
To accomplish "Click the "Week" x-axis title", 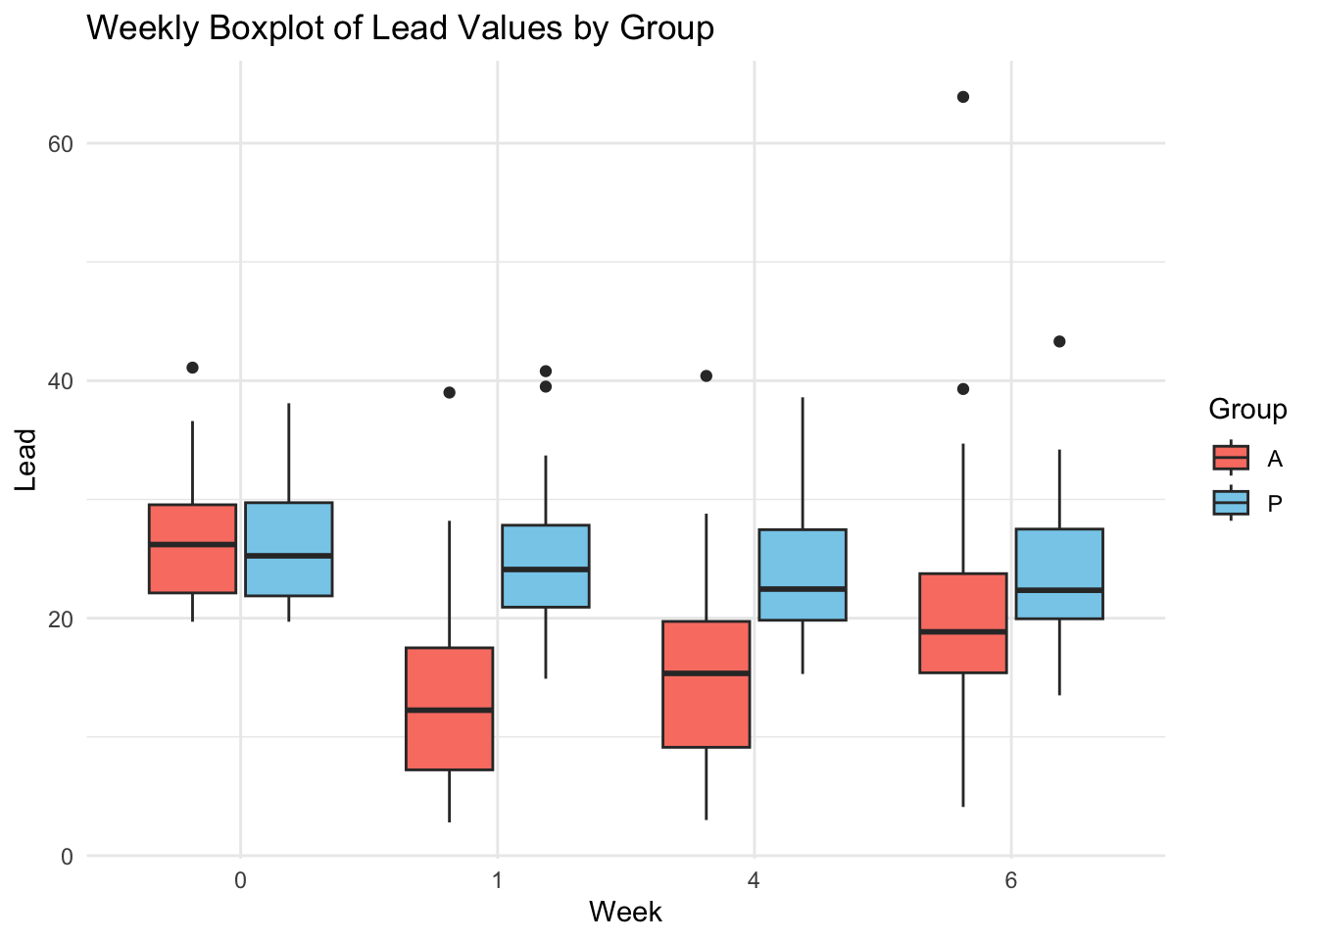I will [x=625, y=913].
